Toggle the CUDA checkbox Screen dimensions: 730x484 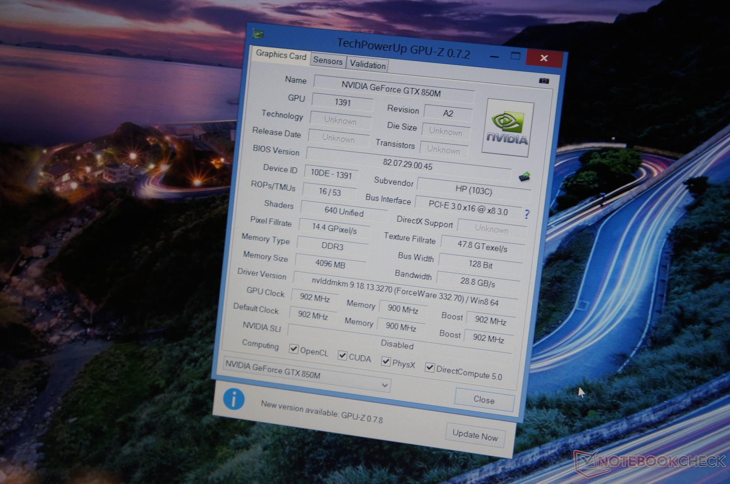pos(342,355)
